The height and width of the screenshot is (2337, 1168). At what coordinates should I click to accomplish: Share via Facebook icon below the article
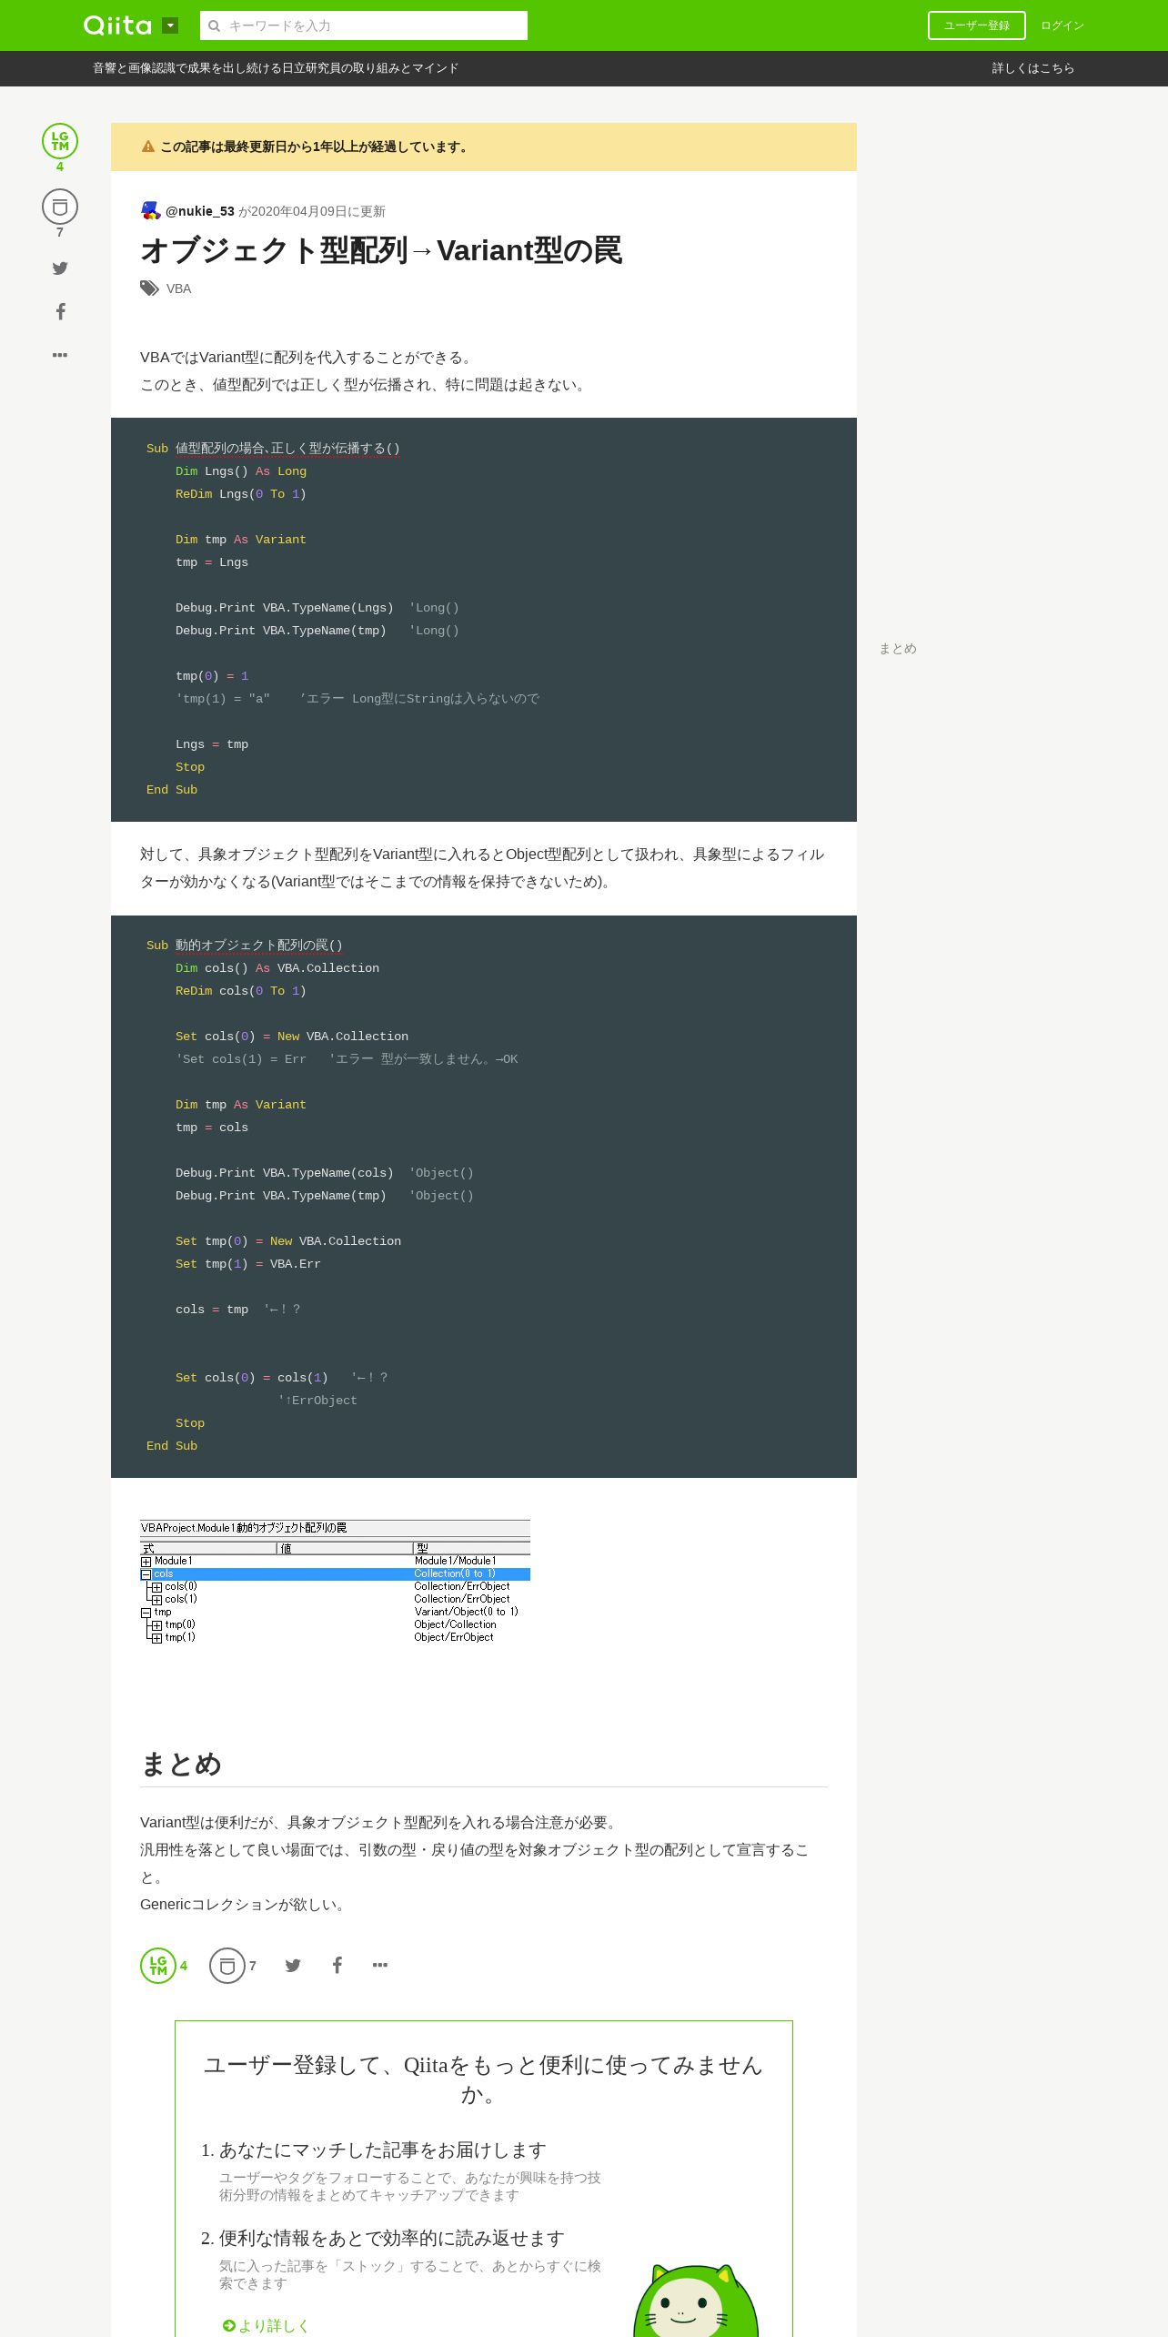coord(337,1966)
